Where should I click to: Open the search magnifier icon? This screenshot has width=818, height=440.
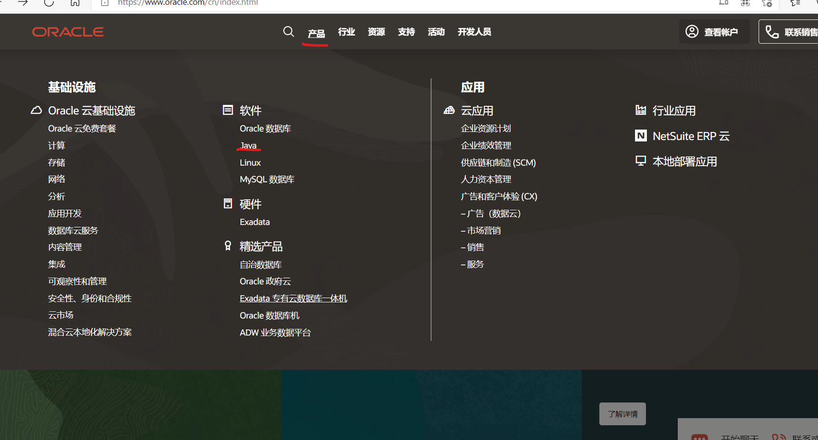(x=288, y=31)
